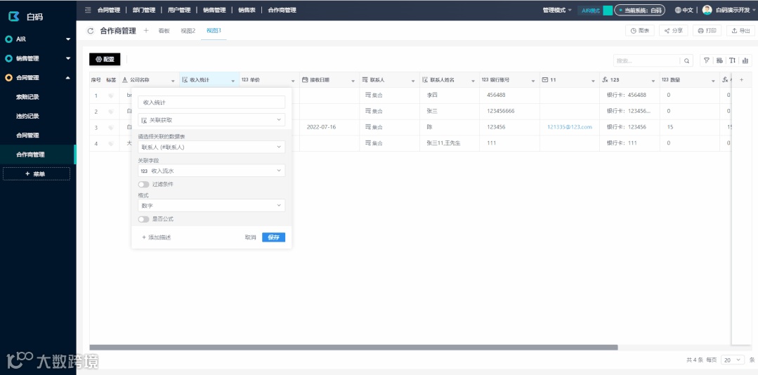758x375 pixels.
Task: Click the tag icon in row 3
Action: click(111, 128)
